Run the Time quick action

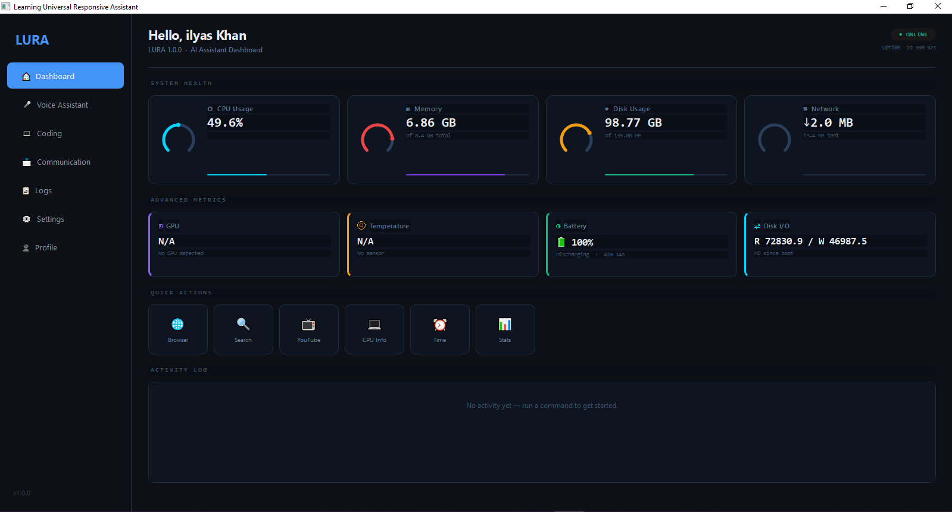[x=440, y=329]
